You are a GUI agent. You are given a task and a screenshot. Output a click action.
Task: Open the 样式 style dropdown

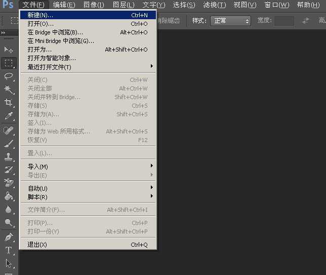coord(231,21)
